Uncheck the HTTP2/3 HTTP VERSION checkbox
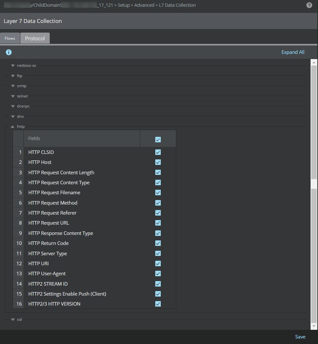318x344 pixels. click(158, 304)
